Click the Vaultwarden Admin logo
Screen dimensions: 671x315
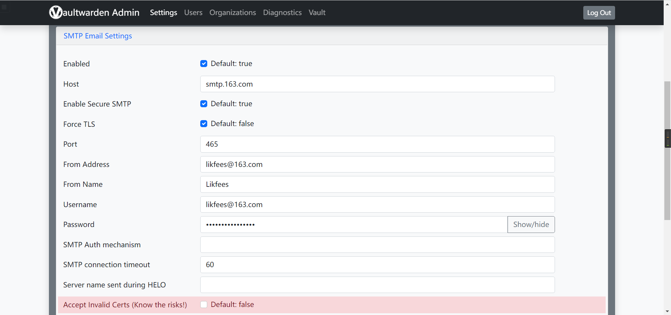point(94,13)
